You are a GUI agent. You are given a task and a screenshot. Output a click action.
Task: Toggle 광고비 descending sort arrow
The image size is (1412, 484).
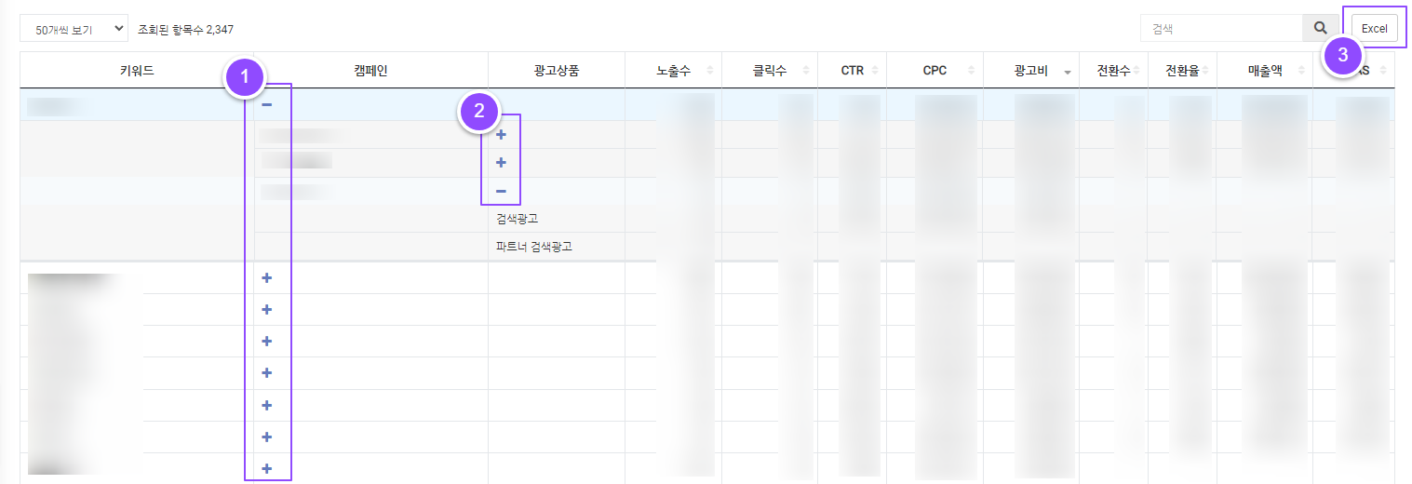coord(1067,72)
